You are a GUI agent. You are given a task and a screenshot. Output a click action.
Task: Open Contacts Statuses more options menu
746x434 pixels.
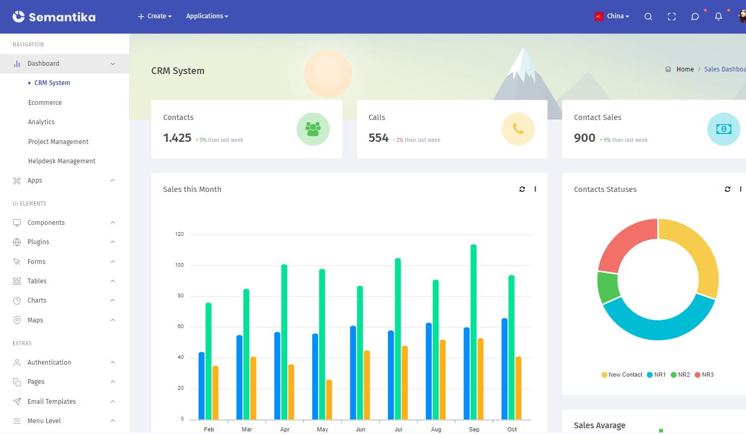[x=740, y=189]
